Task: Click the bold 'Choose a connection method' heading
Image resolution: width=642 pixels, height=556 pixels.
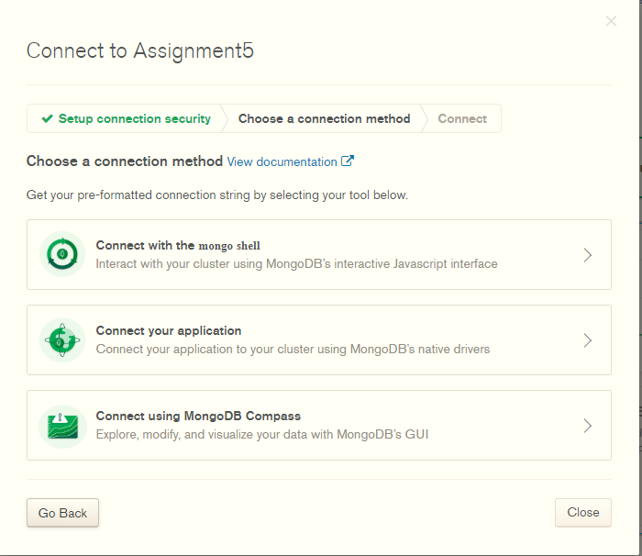Action: (125, 161)
